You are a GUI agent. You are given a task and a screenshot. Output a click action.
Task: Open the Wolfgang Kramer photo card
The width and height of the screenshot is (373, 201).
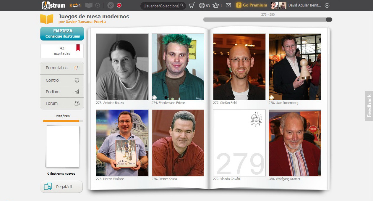(295, 143)
